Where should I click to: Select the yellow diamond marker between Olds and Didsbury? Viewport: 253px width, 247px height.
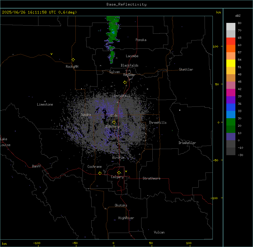[114, 122]
